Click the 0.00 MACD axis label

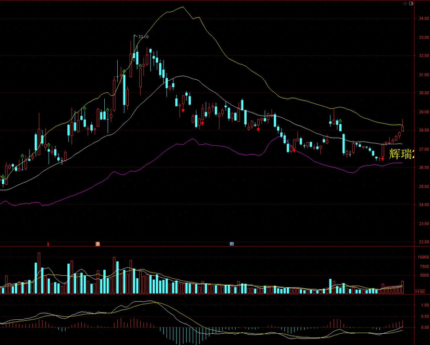425,328
